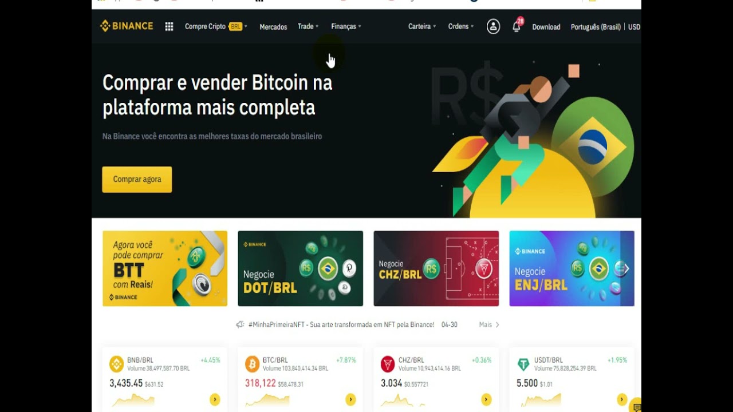This screenshot has width=733, height=412.
Task: Click the arrow button on BTC/BRL card
Action: click(x=350, y=399)
